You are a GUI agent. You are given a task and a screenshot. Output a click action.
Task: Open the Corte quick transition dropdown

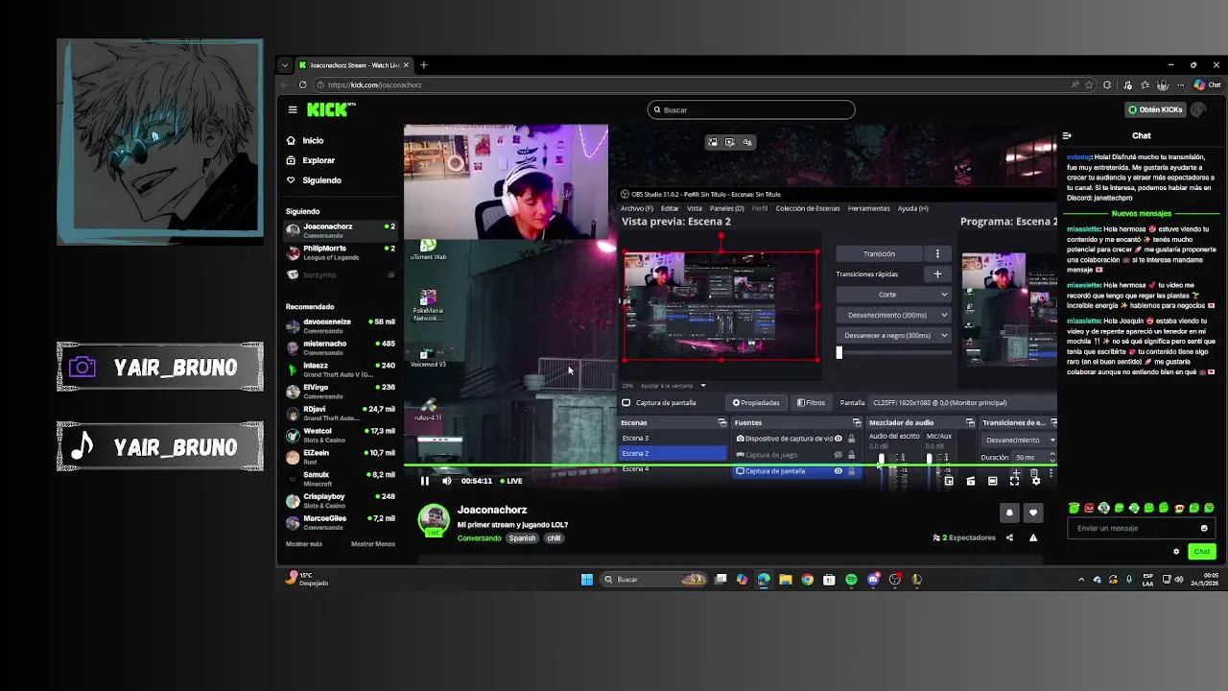pyautogui.click(x=893, y=295)
